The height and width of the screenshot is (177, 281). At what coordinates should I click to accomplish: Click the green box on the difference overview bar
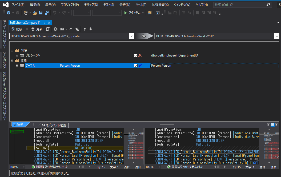tap(17, 132)
